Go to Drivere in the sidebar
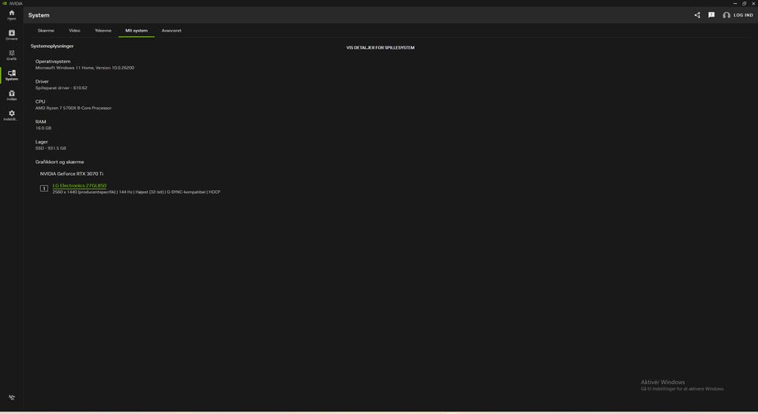The height and width of the screenshot is (414, 758). pyautogui.click(x=12, y=35)
